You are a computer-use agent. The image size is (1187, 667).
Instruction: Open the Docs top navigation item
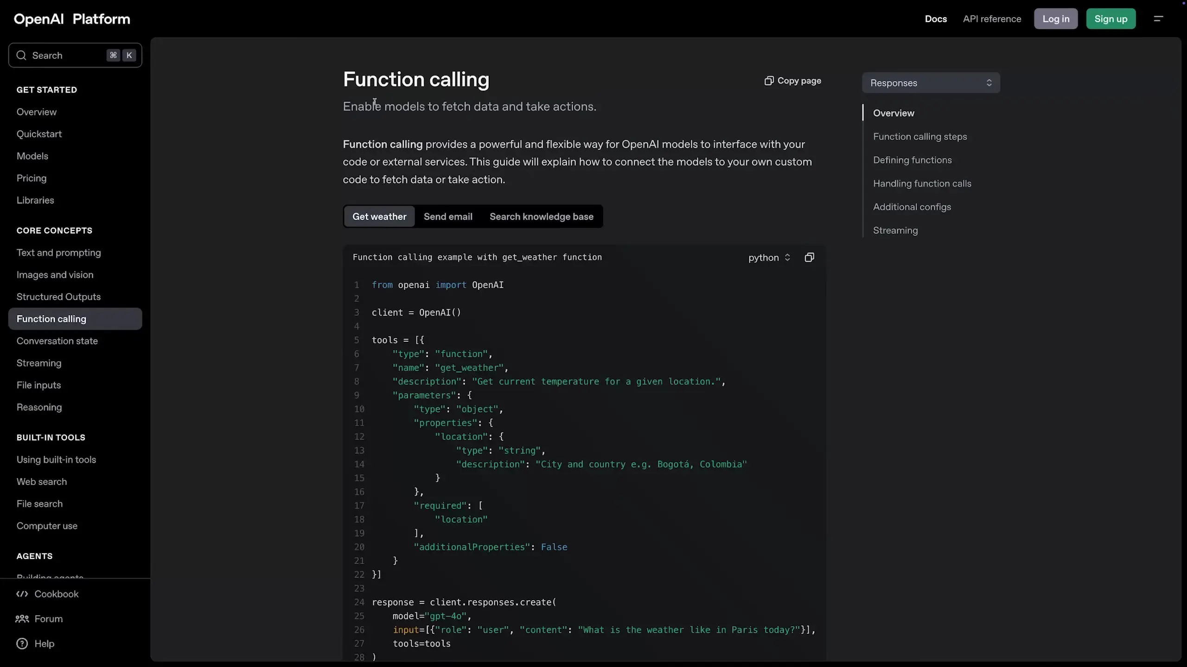936,19
